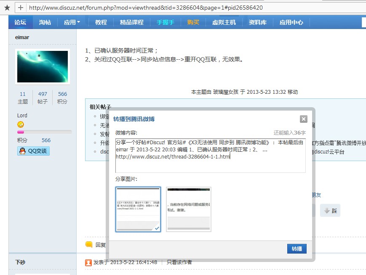The image size is (366, 275).
Task: Start a QQ交谈 chat
Action: click(x=33, y=151)
